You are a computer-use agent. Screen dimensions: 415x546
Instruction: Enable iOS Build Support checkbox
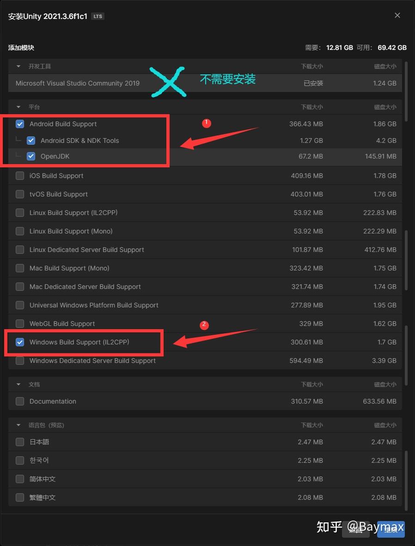(x=20, y=176)
